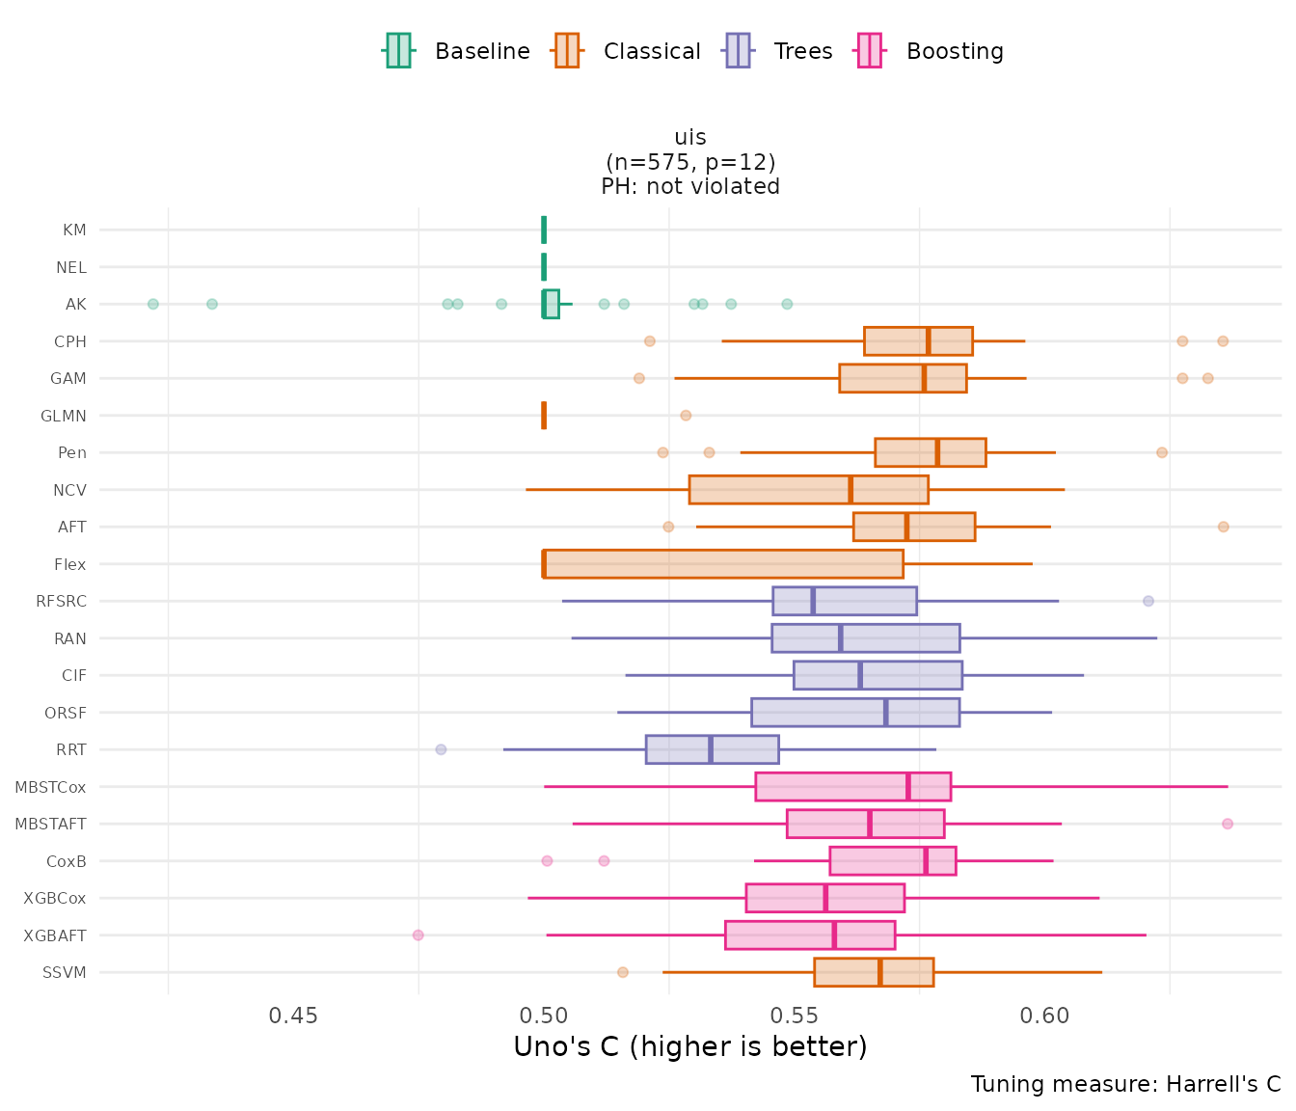Click the XGBAFT pink outlier point
Image resolution: width=1296 pixels, height=1111 pixels.
418,935
